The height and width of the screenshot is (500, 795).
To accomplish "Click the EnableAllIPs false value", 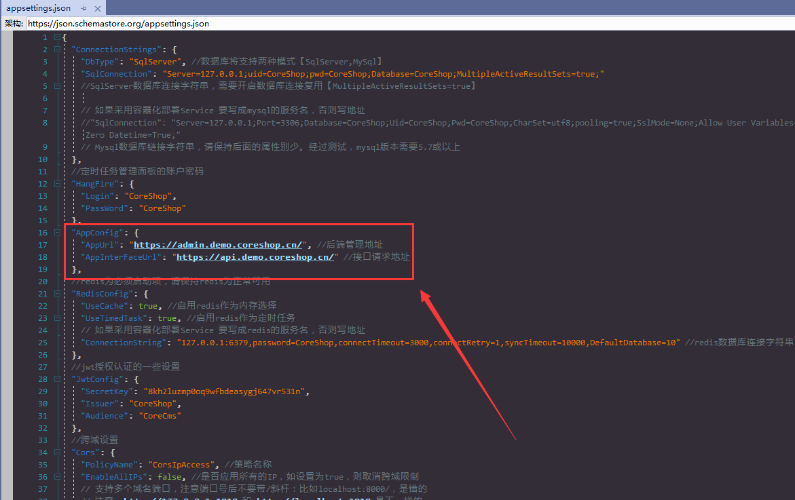I will tap(169, 477).
